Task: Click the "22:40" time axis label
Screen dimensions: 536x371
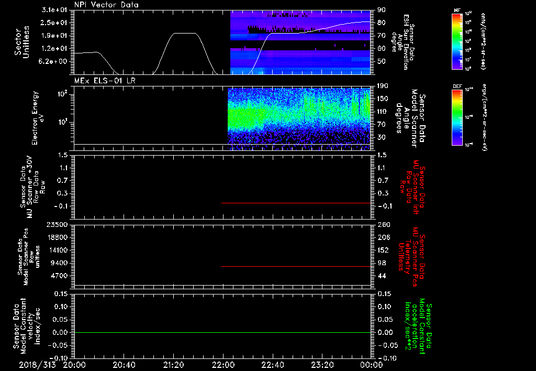Action: [x=273, y=365]
